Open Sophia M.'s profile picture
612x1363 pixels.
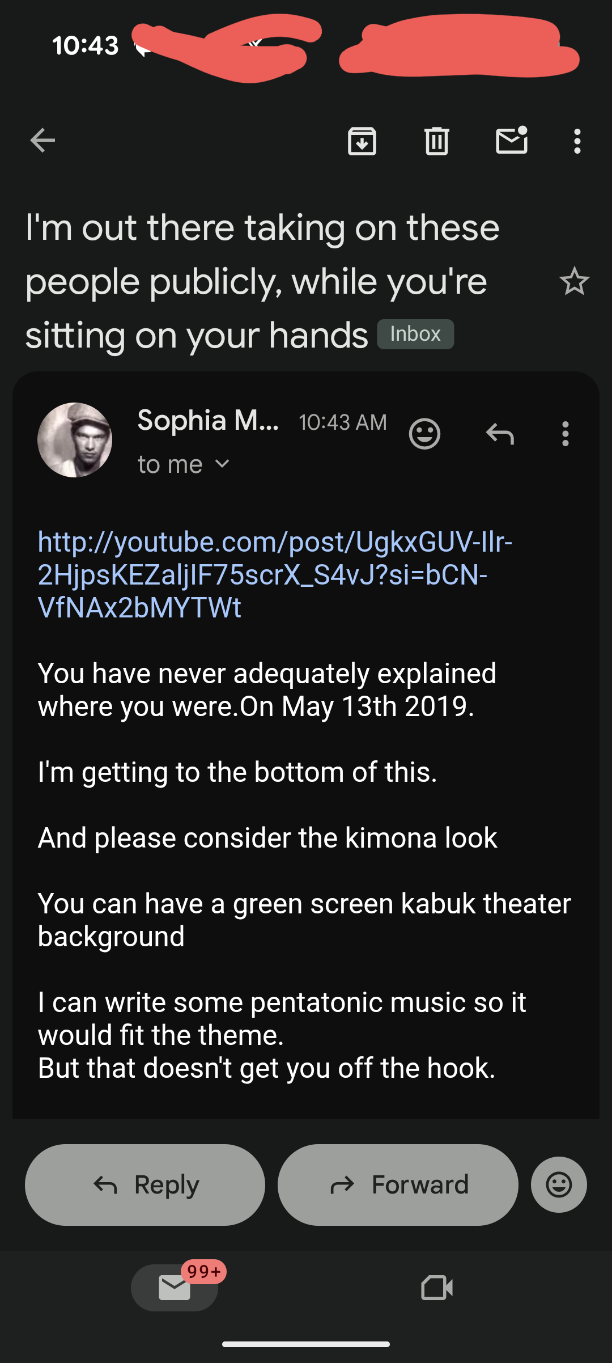click(75, 440)
